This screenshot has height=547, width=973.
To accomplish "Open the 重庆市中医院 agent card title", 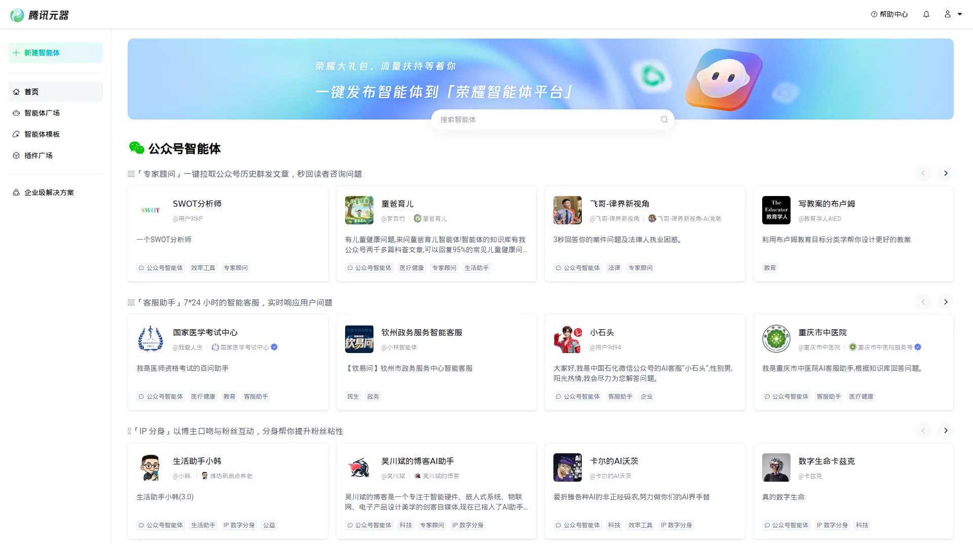I will pos(822,332).
